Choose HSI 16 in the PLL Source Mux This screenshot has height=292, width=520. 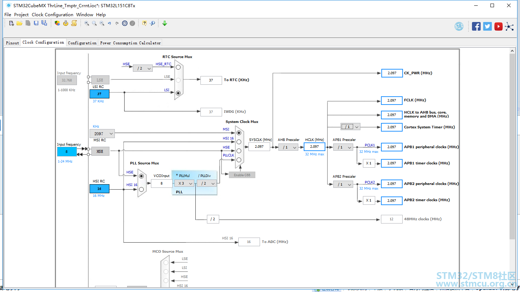tap(141, 189)
